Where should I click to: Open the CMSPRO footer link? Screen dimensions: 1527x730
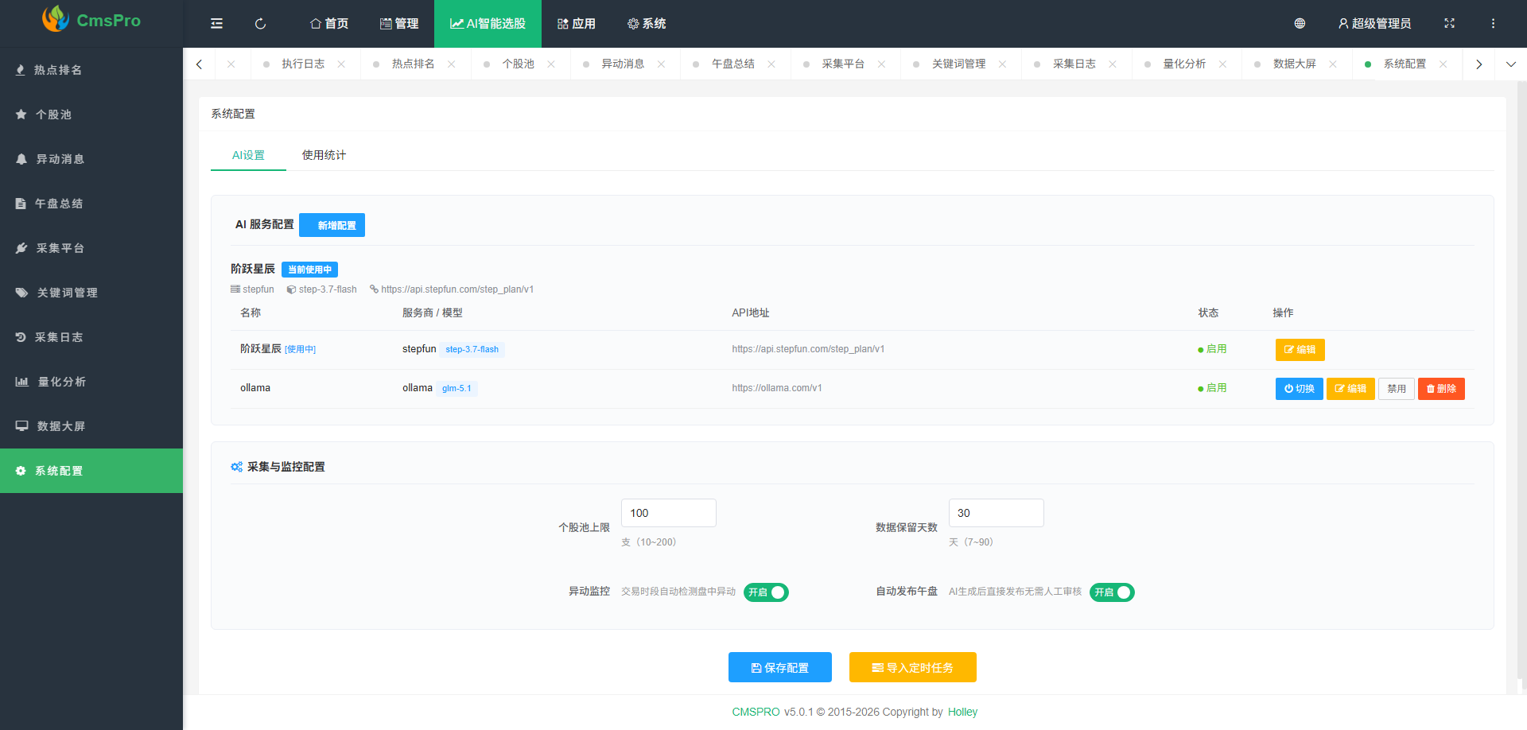(756, 712)
